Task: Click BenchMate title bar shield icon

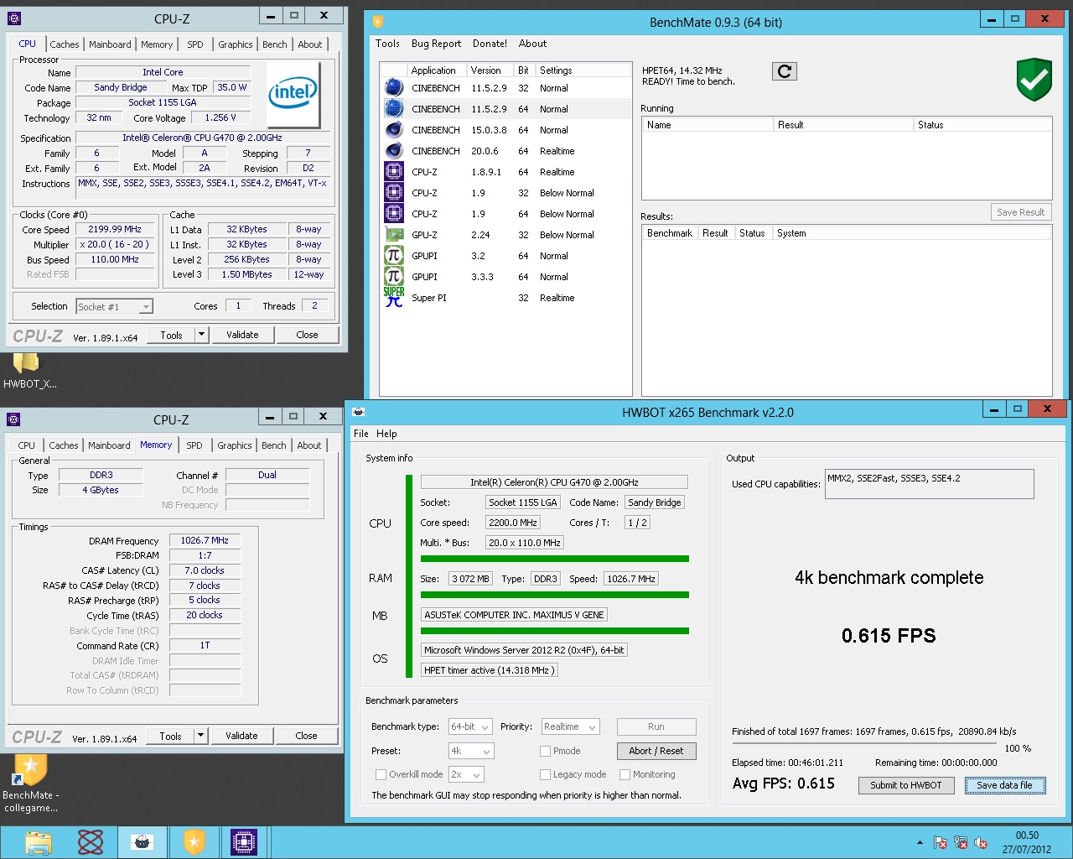Action: point(378,22)
